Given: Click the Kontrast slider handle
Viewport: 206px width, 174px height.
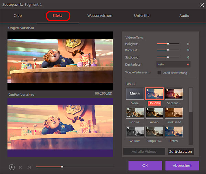Looking at the screenshot, I should tap(168, 50).
